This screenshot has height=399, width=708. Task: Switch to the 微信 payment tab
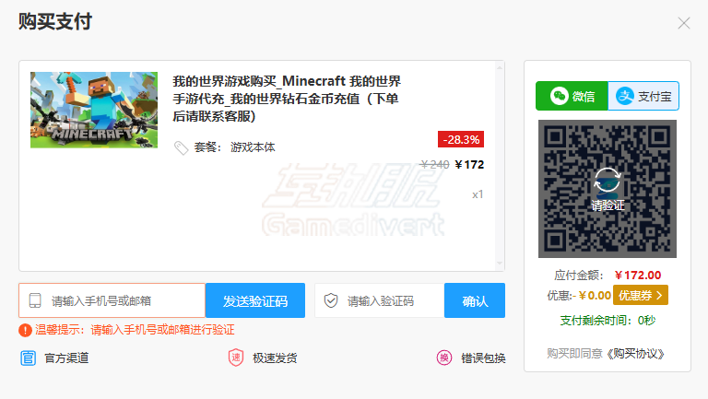click(x=572, y=96)
